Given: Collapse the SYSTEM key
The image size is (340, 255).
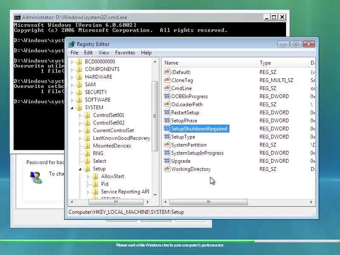Looking at the screenshot, I should 72,108.
